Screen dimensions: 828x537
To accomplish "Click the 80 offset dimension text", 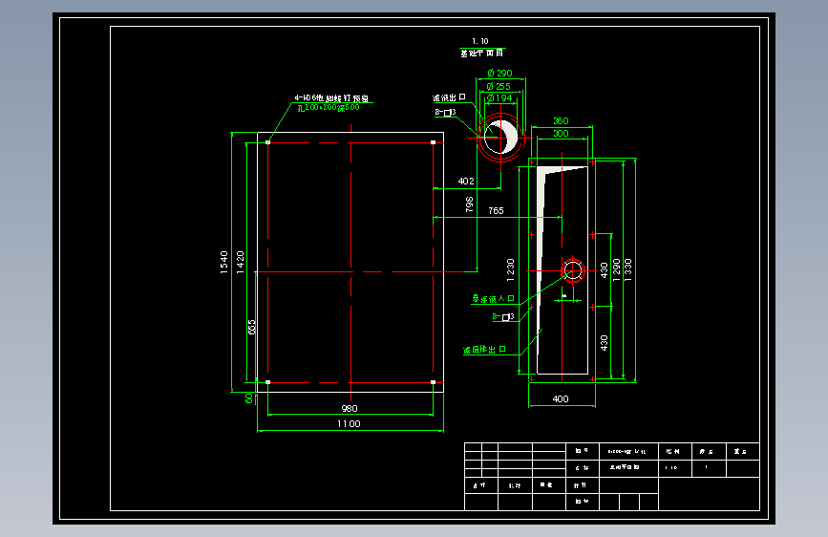I will coord(249,398).
